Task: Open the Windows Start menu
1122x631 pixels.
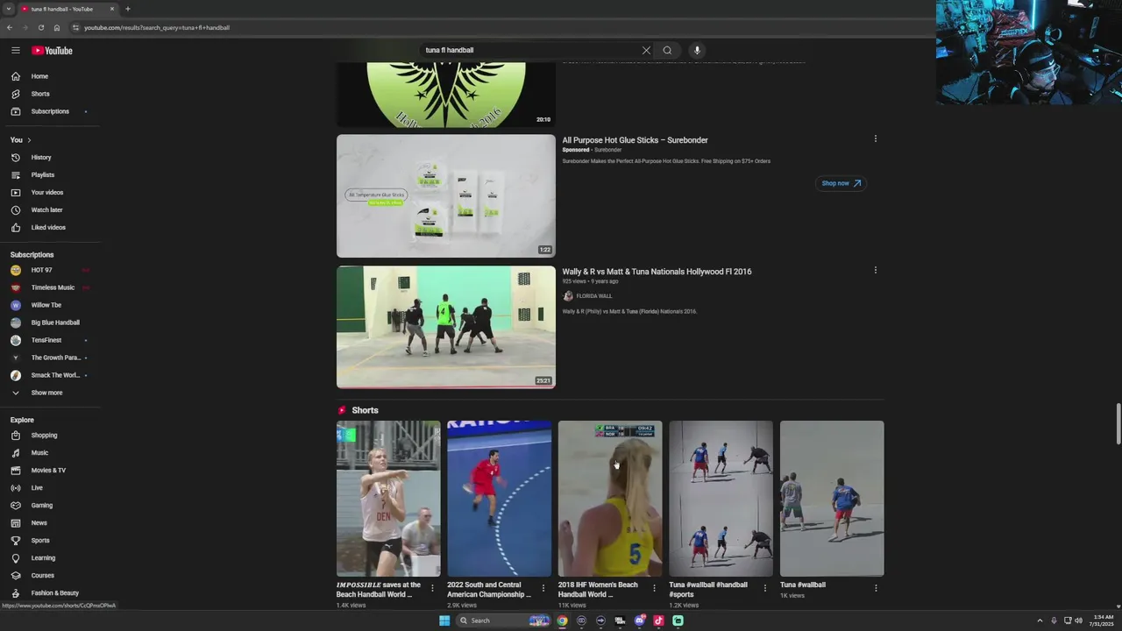Action: pos(444,620)
